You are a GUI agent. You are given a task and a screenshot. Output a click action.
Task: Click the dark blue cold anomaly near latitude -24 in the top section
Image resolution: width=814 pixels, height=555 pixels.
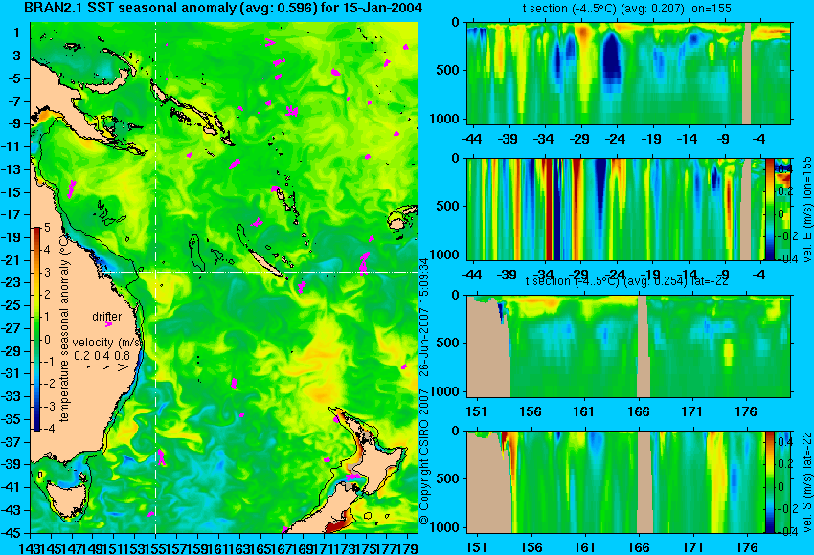612,61
